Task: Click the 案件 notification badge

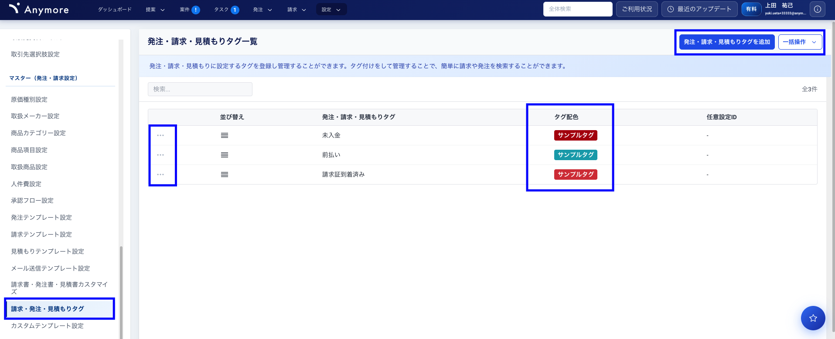Action: [196, 10]
